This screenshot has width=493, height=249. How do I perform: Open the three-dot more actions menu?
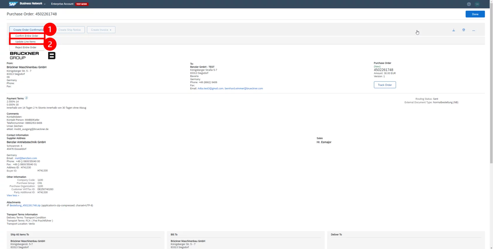[x=473, y=30]
